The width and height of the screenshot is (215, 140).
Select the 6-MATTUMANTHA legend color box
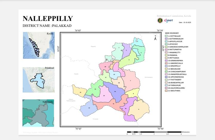[x=166, y=50]
